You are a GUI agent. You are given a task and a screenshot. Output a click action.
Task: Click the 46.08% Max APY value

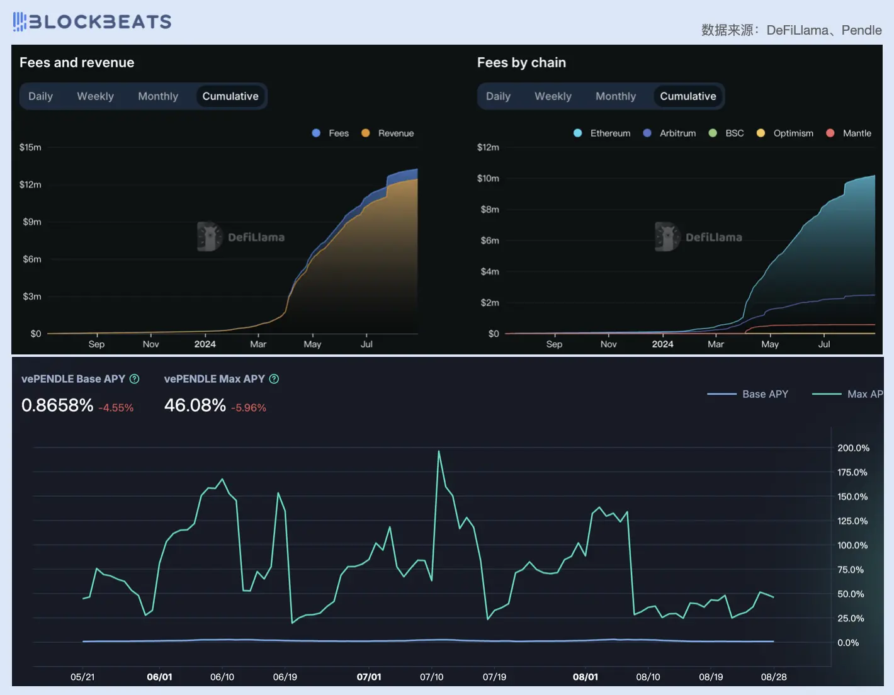pos(195,405)
